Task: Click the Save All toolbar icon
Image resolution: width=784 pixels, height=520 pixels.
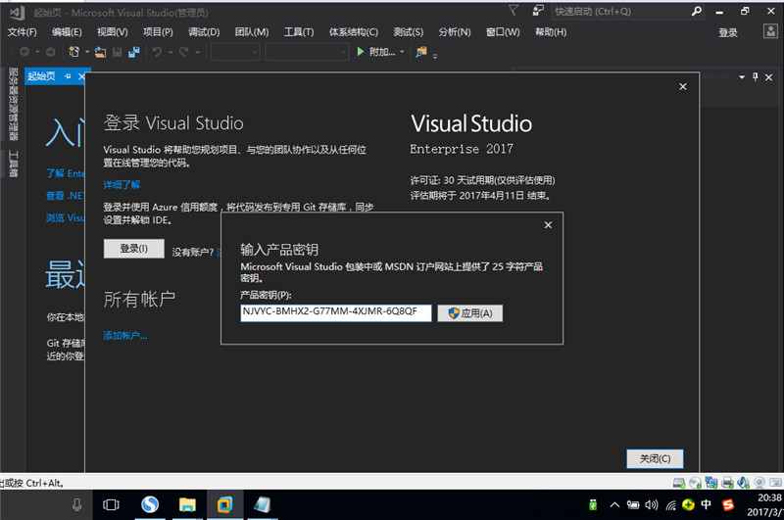Action: click(x=134, y=52)
